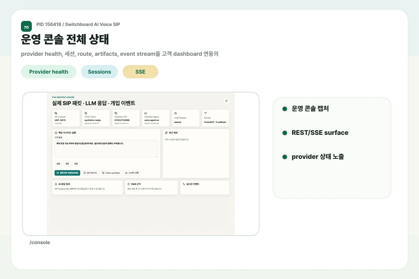Click the 운영 콘솔 전체 상태 title
Viewport: 419px width, 279px height.
[65, 39]
